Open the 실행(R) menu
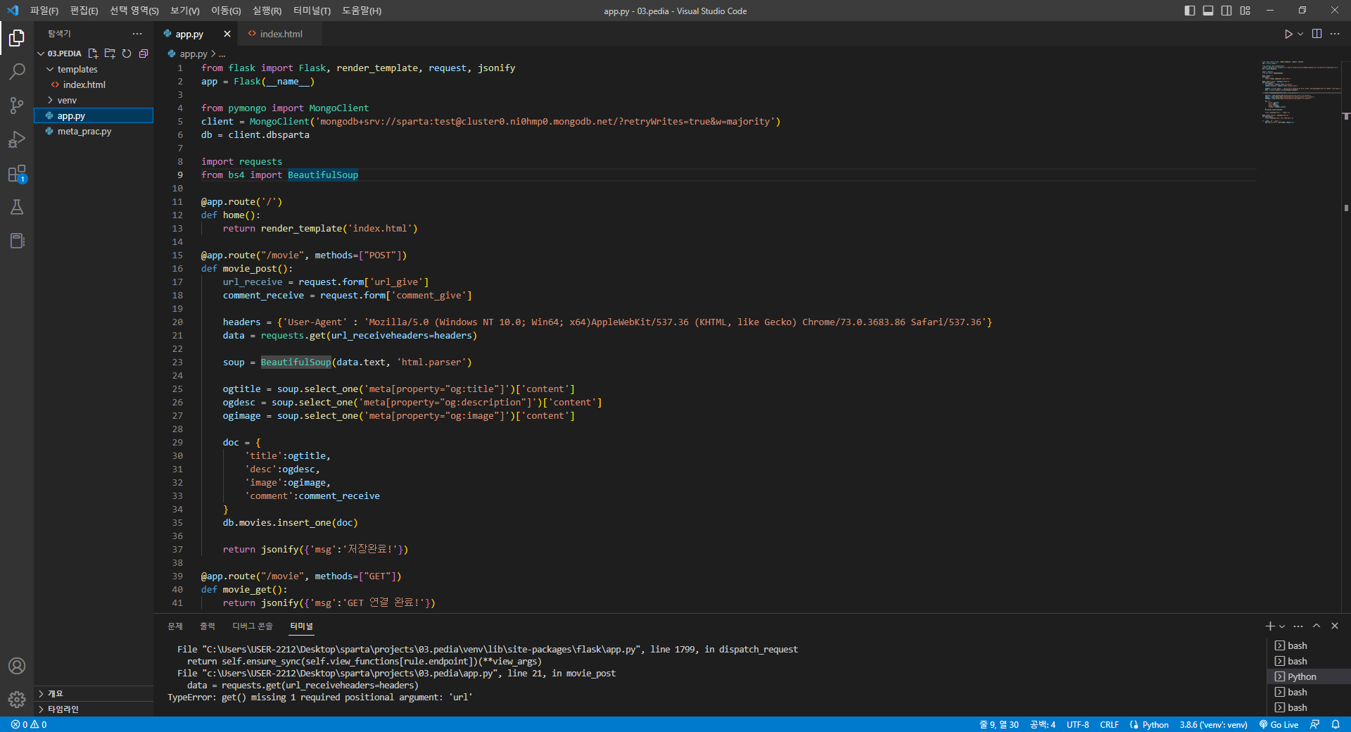The width and height of the screenshot is (1351, 732). [x=267, y=11]
